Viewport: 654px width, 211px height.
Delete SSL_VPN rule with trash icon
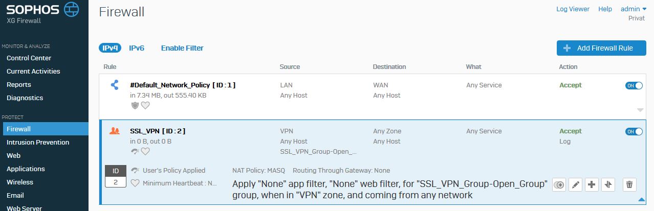point(630,185)
